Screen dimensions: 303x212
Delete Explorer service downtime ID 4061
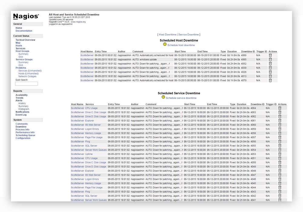click(280, 121)
